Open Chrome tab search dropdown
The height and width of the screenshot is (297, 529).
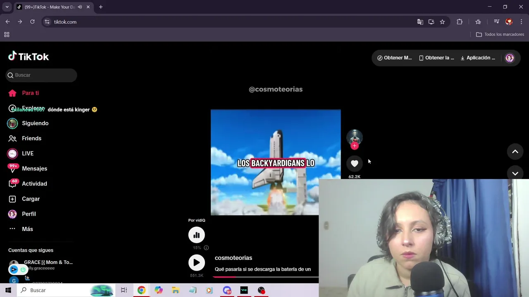[x=7, y=7]
